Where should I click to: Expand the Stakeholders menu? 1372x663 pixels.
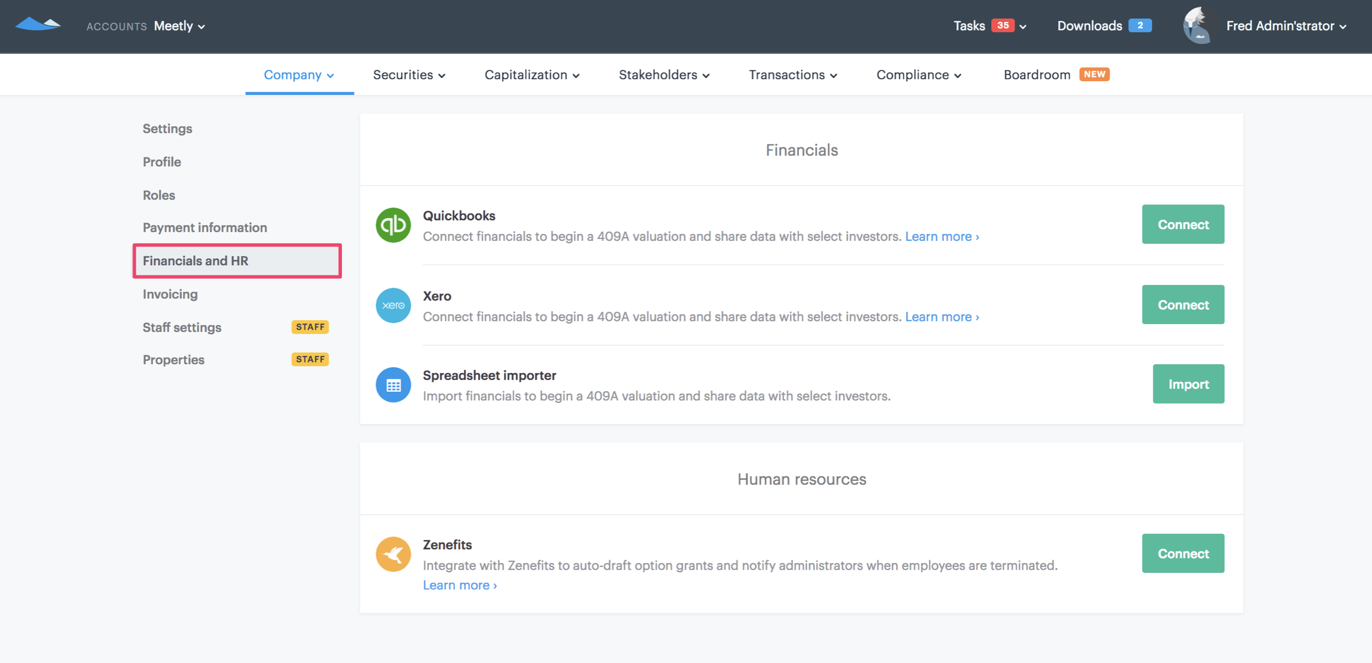coord(664,75)
